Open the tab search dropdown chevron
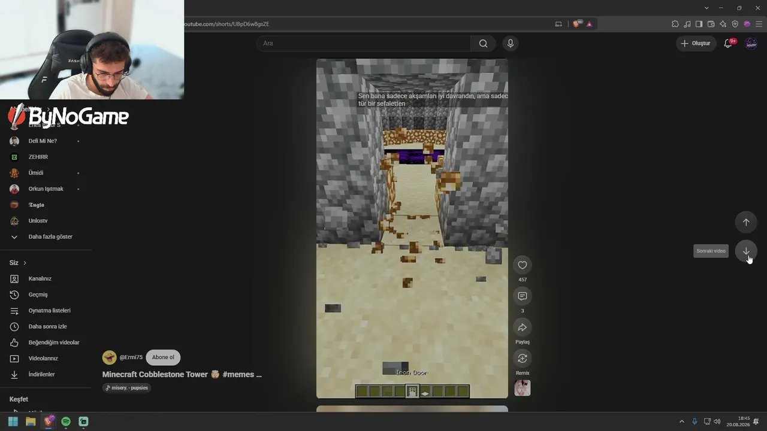 (706, 8)
